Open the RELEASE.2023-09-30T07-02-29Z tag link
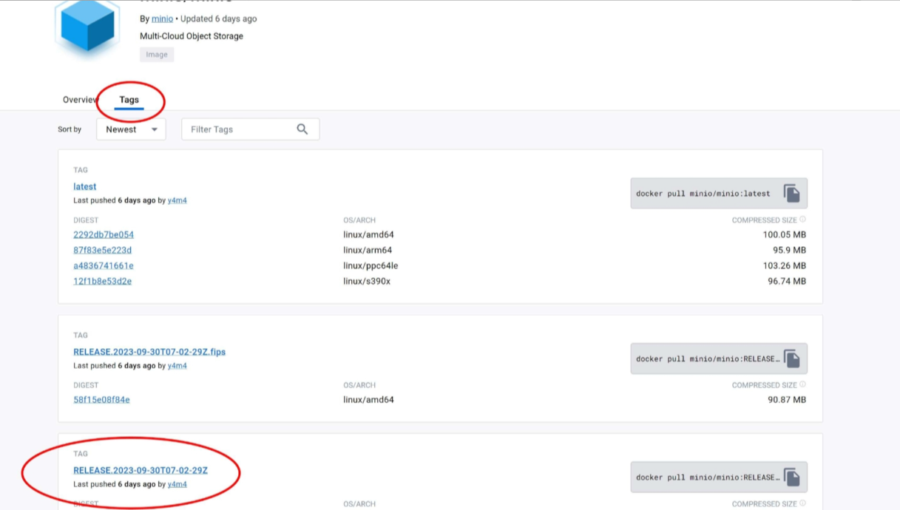The height and width of the screenshot is (510, 900). [141, 471]
